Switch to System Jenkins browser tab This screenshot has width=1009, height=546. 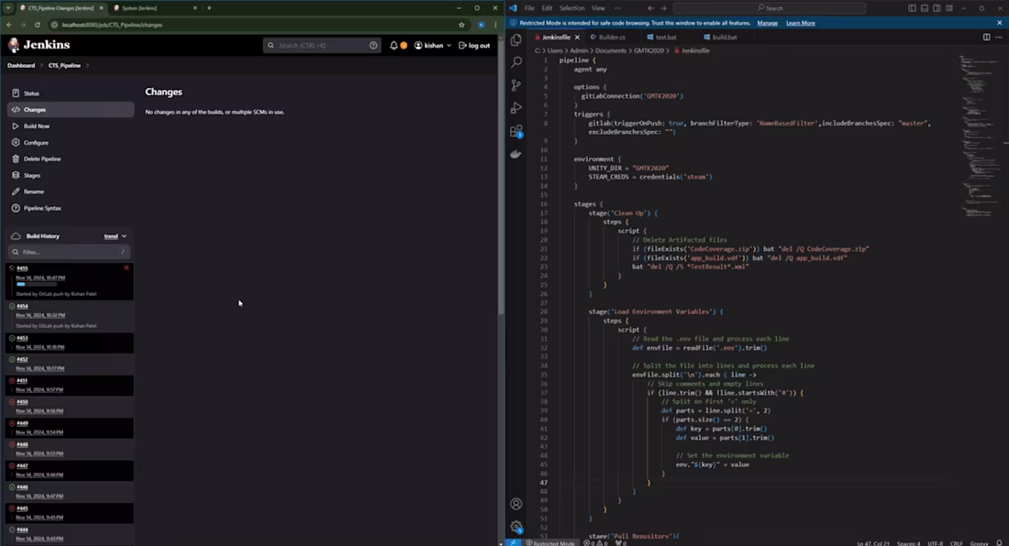coord(153,8)
